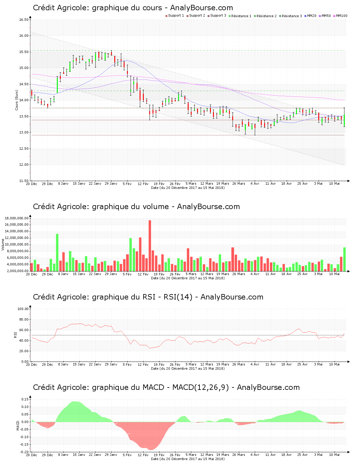This screenshot has height=467, width=361.
Task: Click the 100.00 RSI axis value
Action: coord(23,309)
